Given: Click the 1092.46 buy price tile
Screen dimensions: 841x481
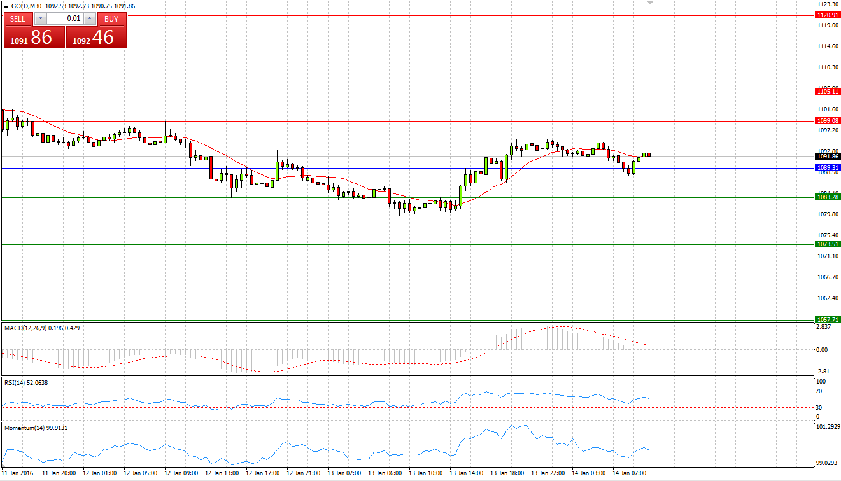Looking at the screenshot, I should 96,37.
